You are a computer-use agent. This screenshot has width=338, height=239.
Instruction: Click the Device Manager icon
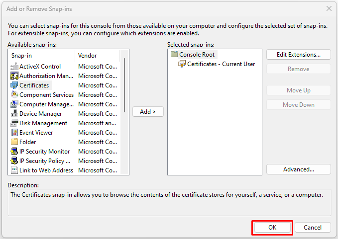[14, 114]
